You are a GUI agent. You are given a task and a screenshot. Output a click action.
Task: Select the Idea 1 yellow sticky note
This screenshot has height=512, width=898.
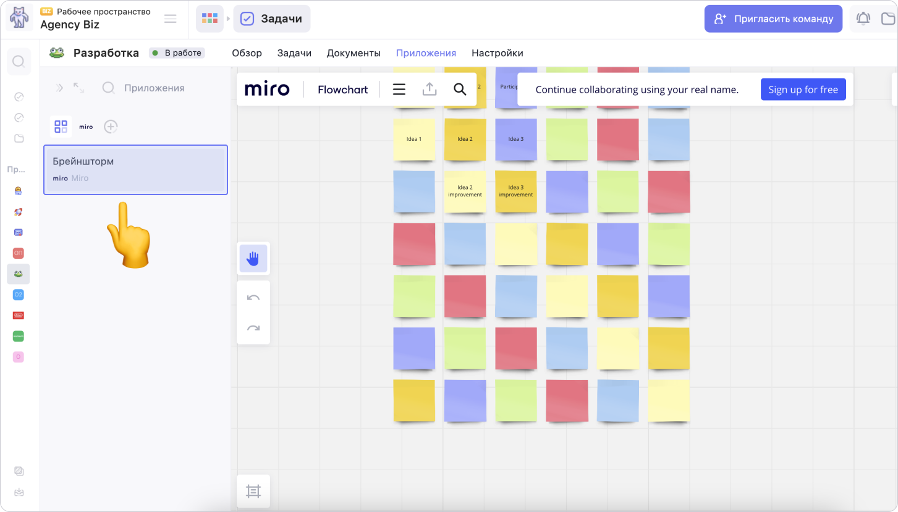(x=414, y=139)
